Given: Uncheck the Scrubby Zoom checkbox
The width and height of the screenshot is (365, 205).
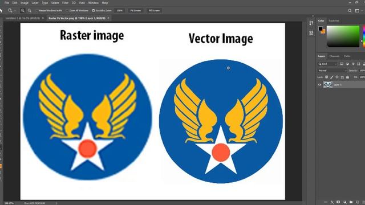Looking at the screenshot, I should click(x=94, y=10).
